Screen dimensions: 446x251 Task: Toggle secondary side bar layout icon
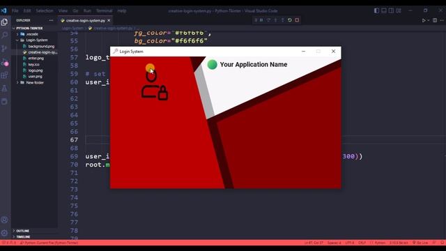click(392, 11)
